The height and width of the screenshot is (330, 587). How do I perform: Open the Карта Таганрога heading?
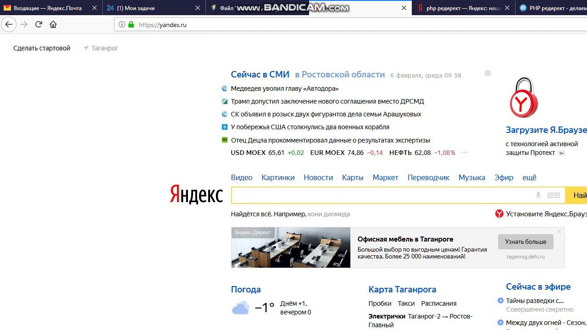tap(402, 289)
